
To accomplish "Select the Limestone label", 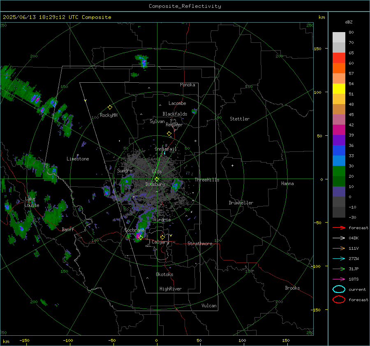I will pos(78,159).
